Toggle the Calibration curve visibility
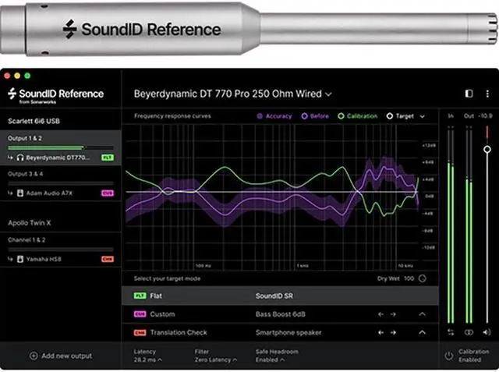Viewport: 499px width, 372px height. pyautogui.click(x=357, y=116)
